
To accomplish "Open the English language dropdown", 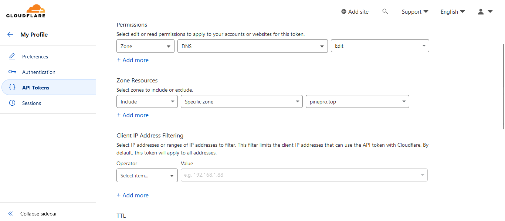I will tap(453, 11).
